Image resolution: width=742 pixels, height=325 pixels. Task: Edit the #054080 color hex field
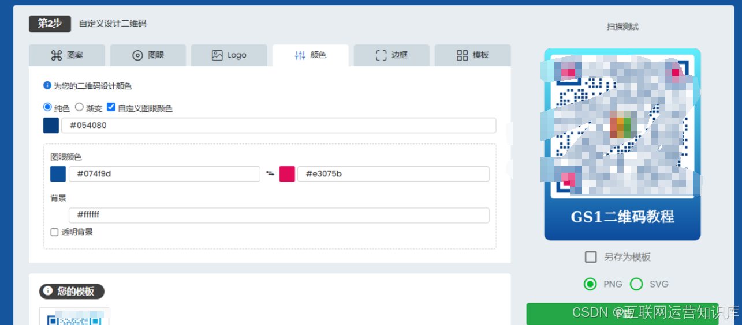pyautogui.click(x=279, y=126)
